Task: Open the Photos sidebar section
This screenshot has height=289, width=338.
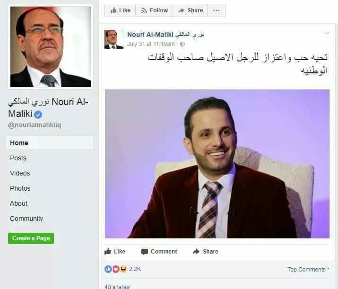Action: tap(20, 188)
